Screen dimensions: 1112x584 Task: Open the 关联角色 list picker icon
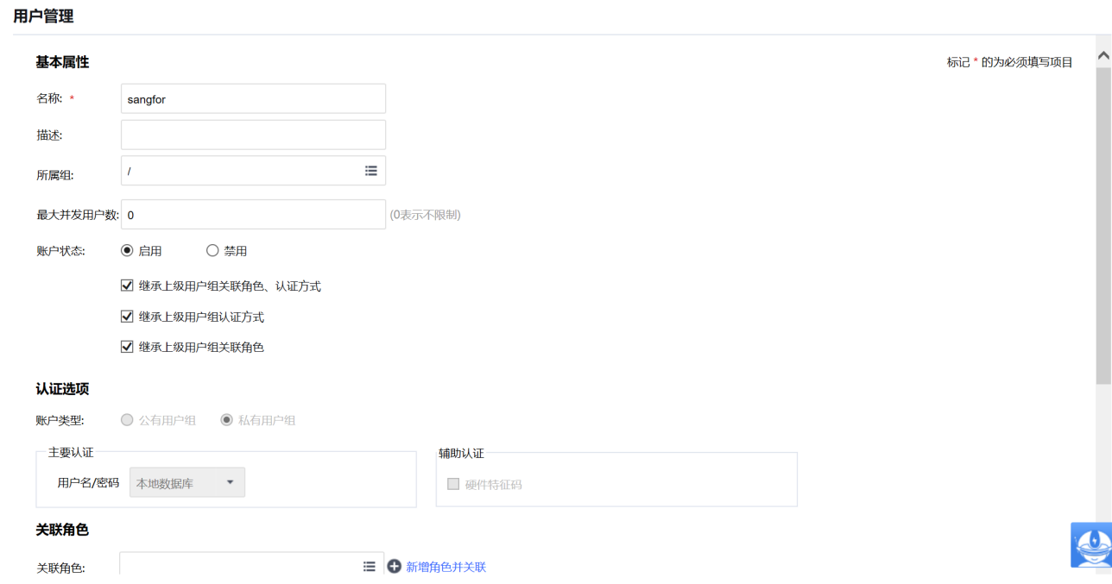coord(370,567)
